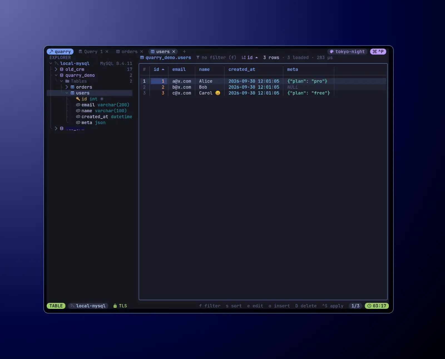
Task: Click the clock icon in the 03:17 badge
Action: click(369, 306)
